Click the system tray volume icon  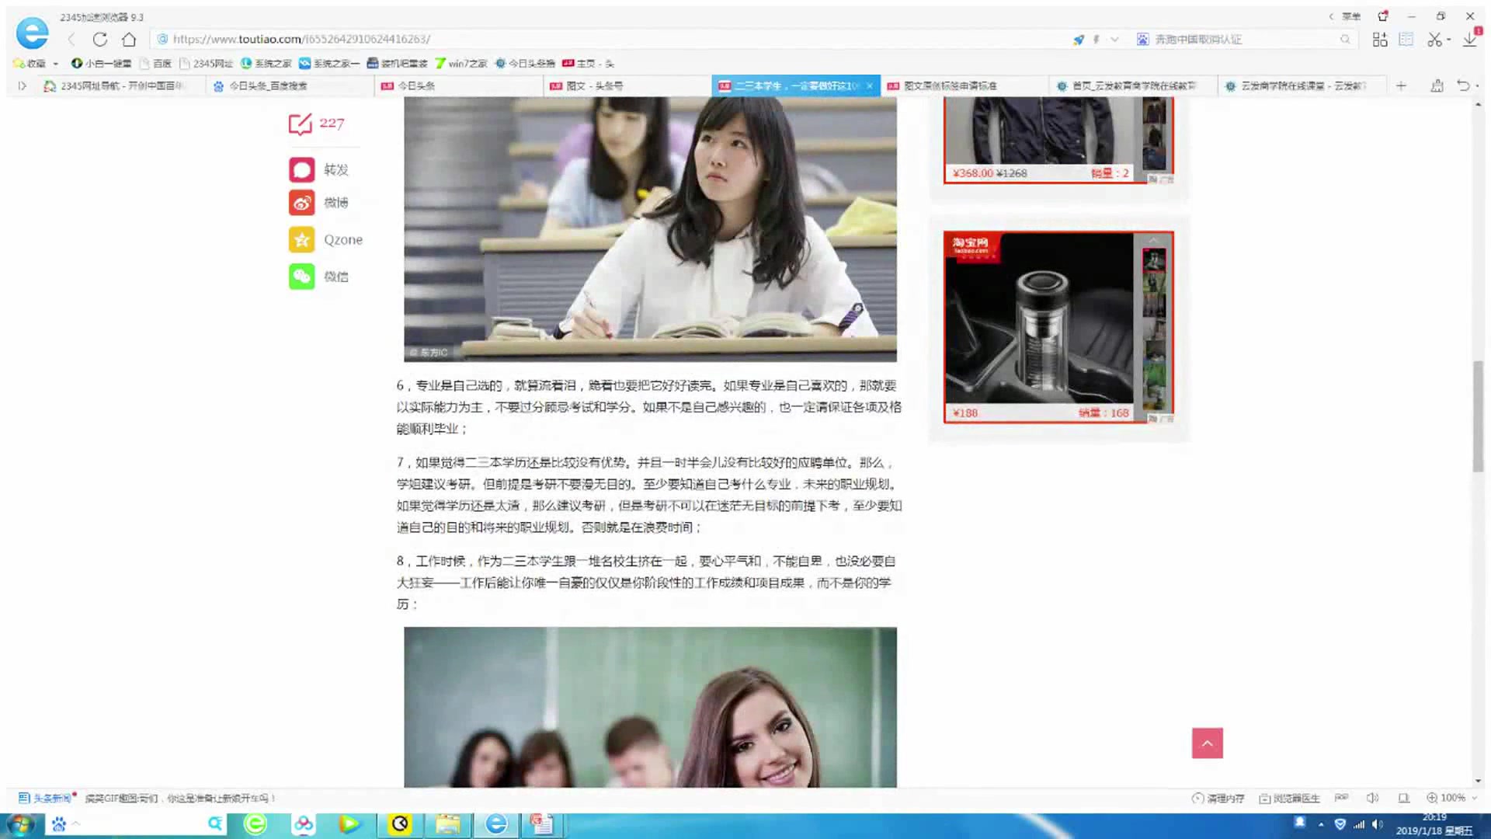[1377, 825]
